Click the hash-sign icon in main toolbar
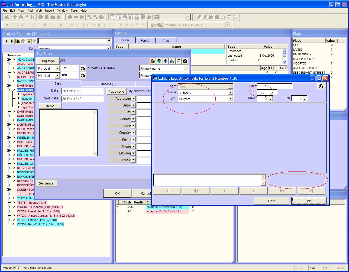Screen dimensions: 349x272 coord(15,17)
